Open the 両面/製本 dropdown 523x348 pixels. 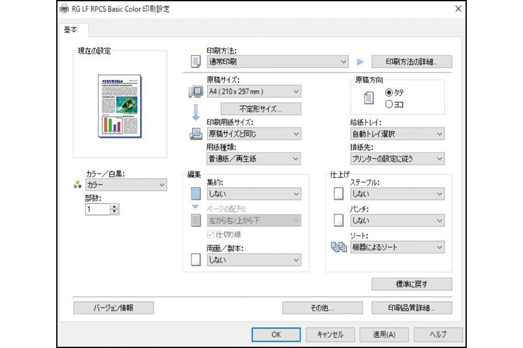click(x=254, y=260)
